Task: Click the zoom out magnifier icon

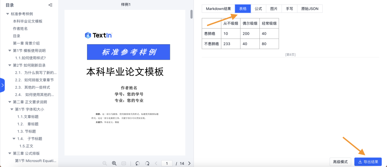Action: 105,163
